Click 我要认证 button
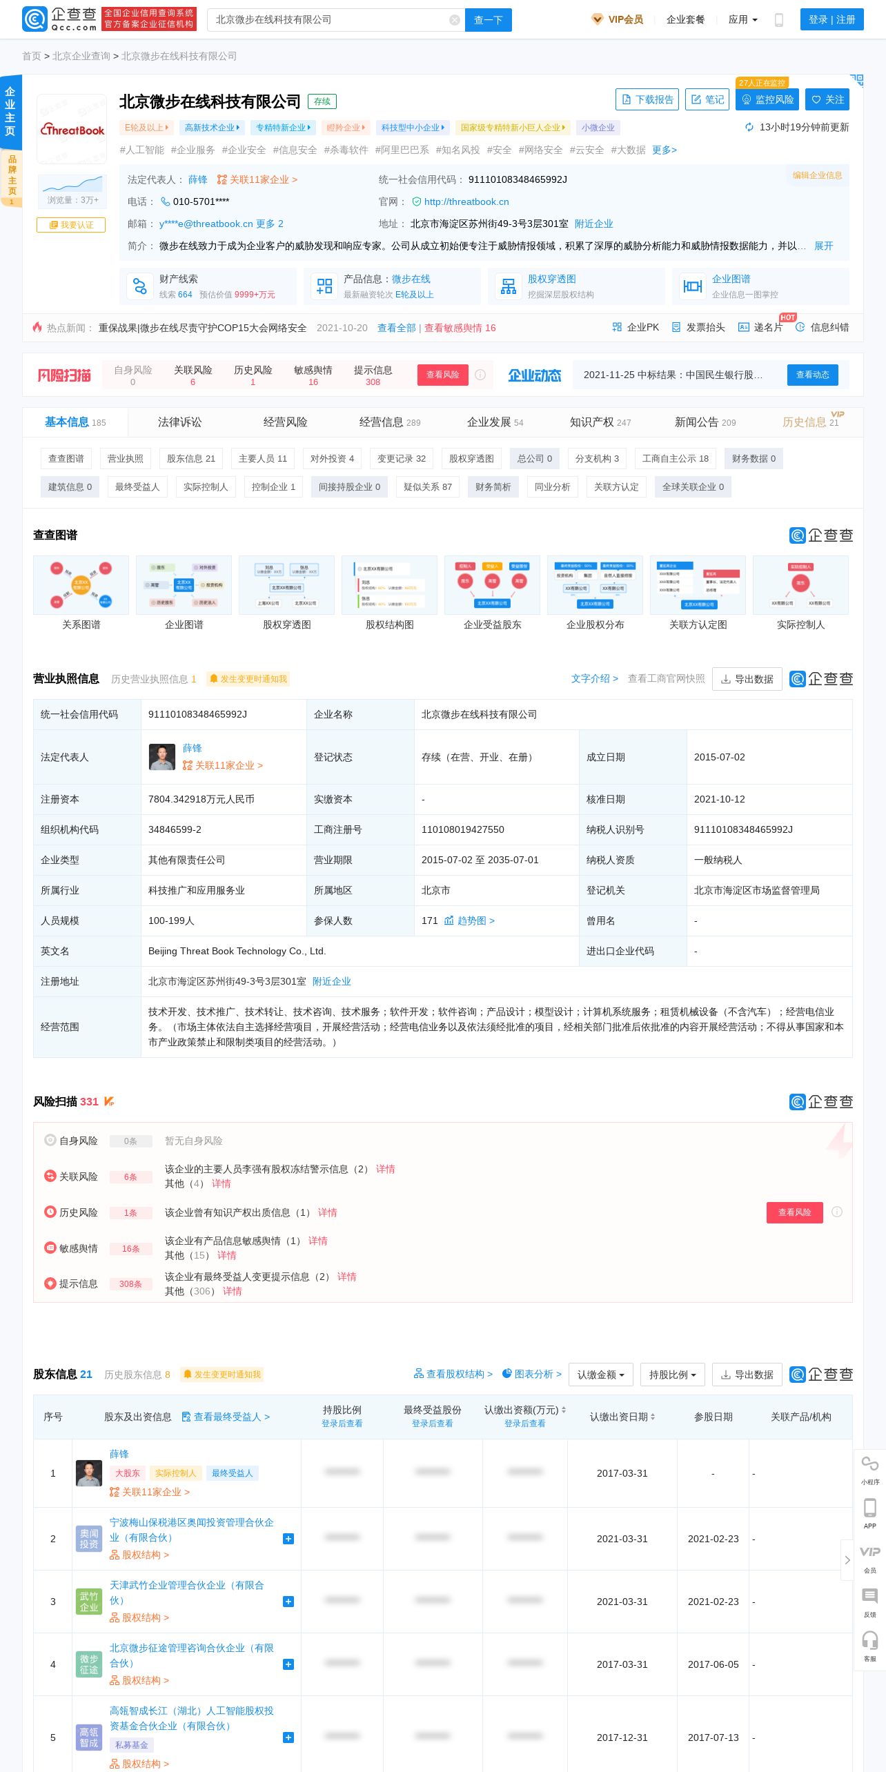The height and width of the screenshot is (1772, 886). click(x=71, y=225)
